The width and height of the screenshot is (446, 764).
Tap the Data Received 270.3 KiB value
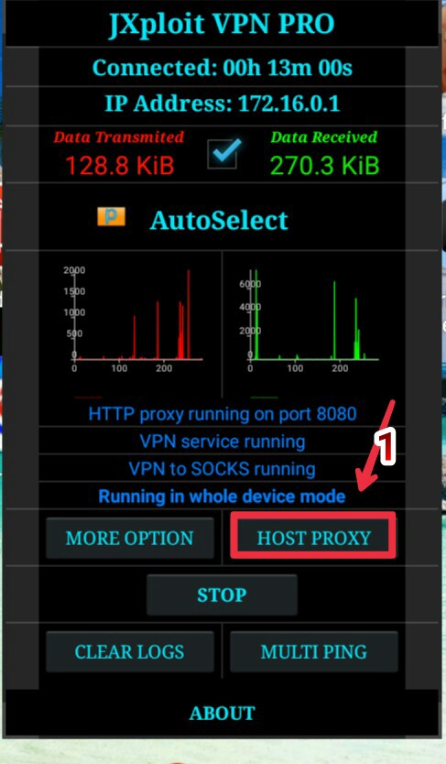[x=324, y=166]
